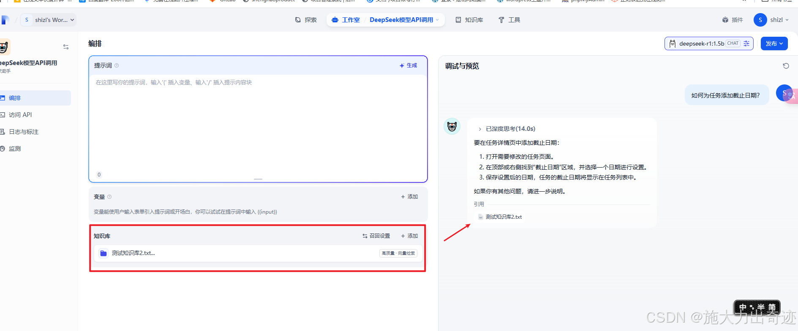Image resolution: width=798 pixels, height=331 pixels.
Task: Click the app robot icon in sidebar
Action: pyautogui.click(x=5, y=47)
